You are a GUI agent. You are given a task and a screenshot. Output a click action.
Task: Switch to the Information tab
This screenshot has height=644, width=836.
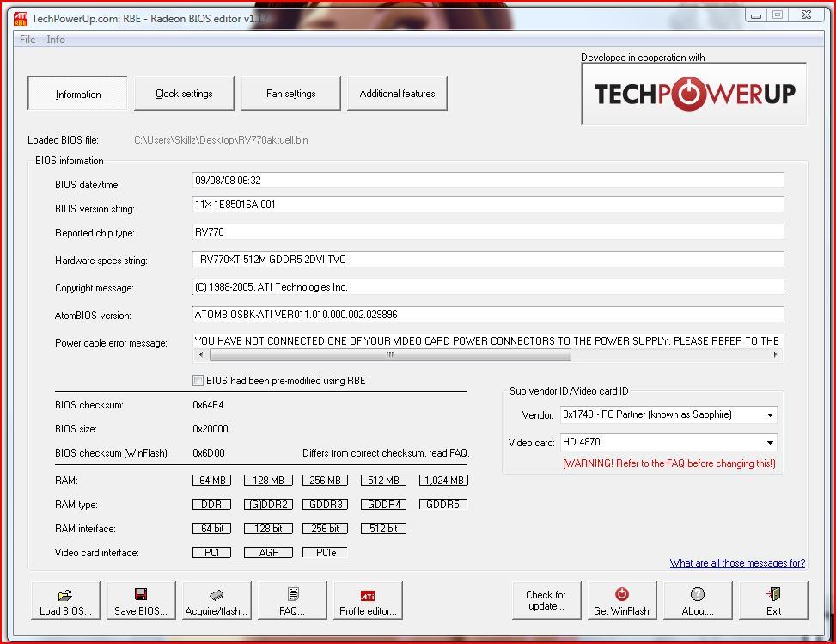[77, 94]
